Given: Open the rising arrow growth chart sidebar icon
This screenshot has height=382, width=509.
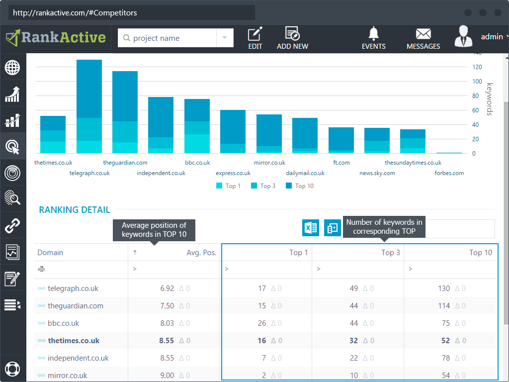Looking at the screenshot, I should [x=12, y=94].
